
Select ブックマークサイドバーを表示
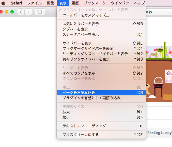pyautogui.click(x=101, y=49)
